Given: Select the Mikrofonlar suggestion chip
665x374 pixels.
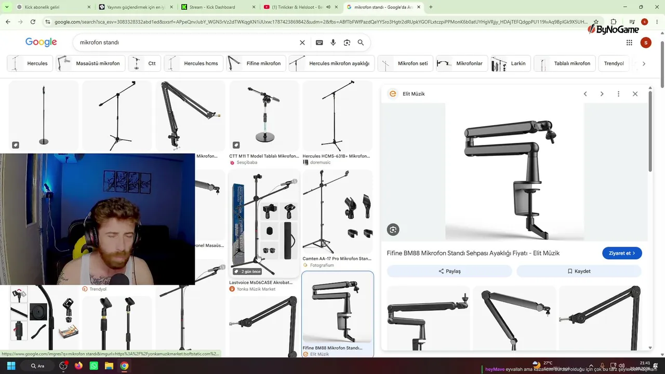Looking at the screenshot, I should (462, 63).
